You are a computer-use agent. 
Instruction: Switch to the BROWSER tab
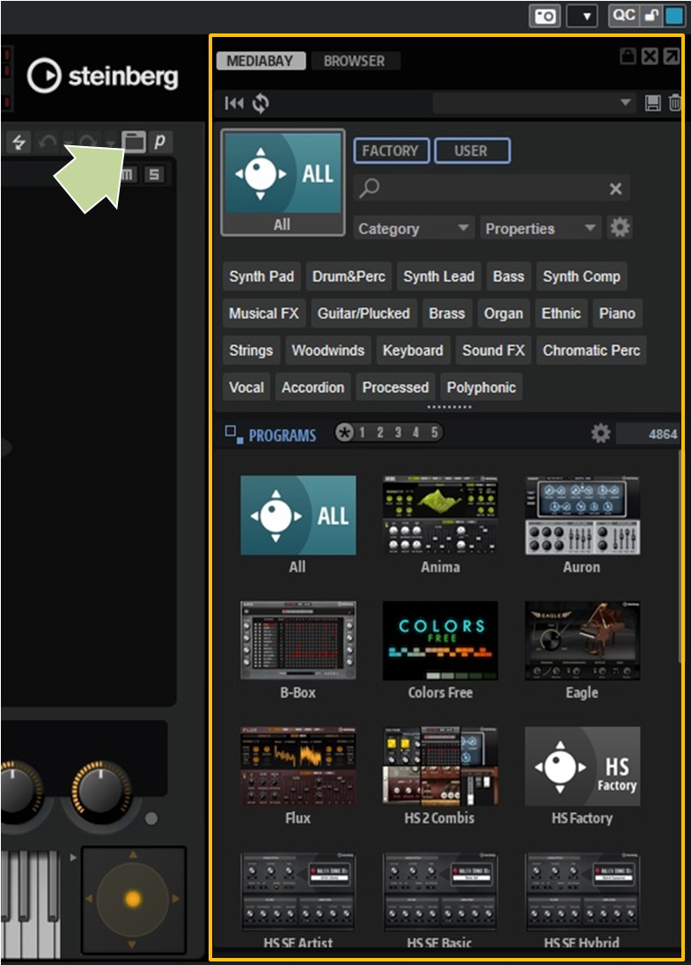click(354, 62)
